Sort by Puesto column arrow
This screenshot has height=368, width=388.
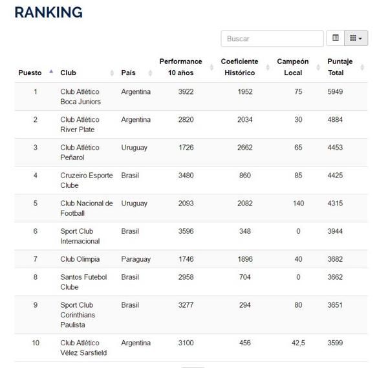pos(51,72)
